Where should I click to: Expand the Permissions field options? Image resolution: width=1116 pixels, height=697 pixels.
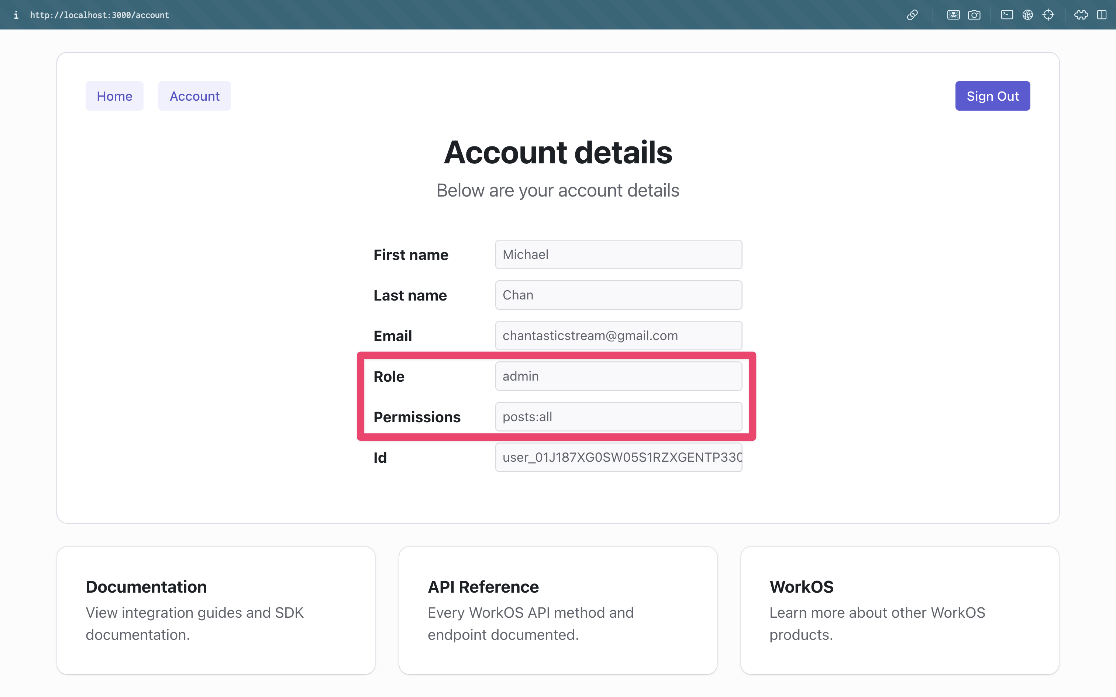619,416
